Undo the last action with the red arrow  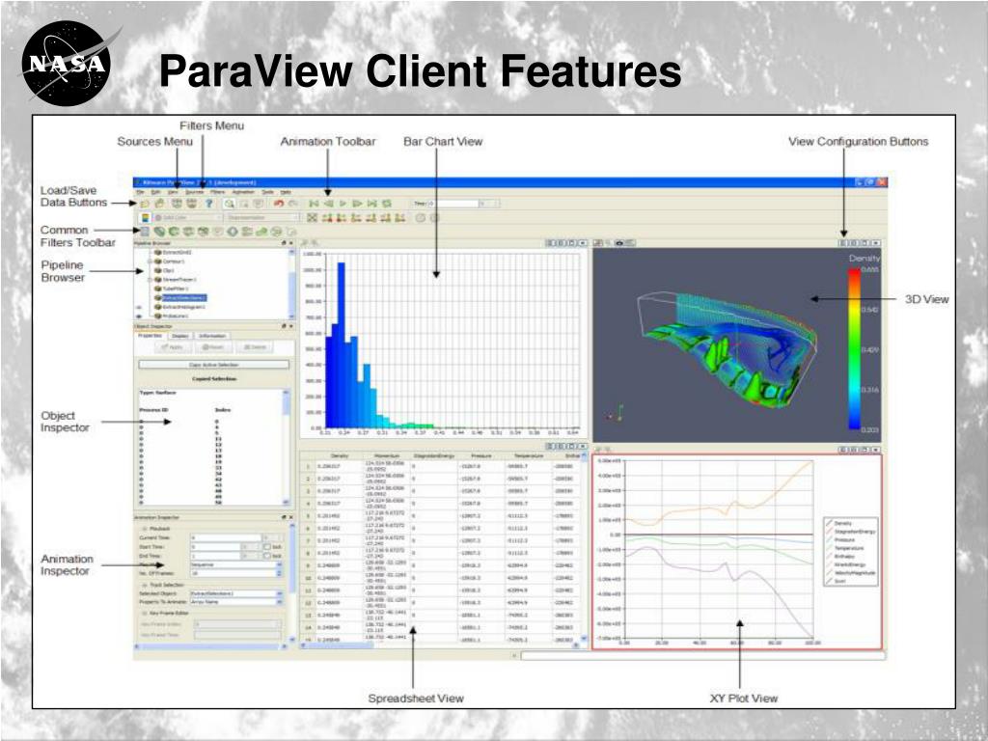[279, 204]
